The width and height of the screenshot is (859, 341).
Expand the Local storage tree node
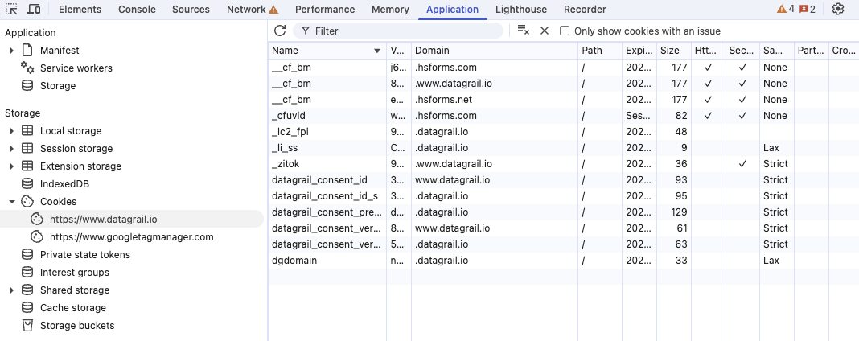[x=12, y=131]
